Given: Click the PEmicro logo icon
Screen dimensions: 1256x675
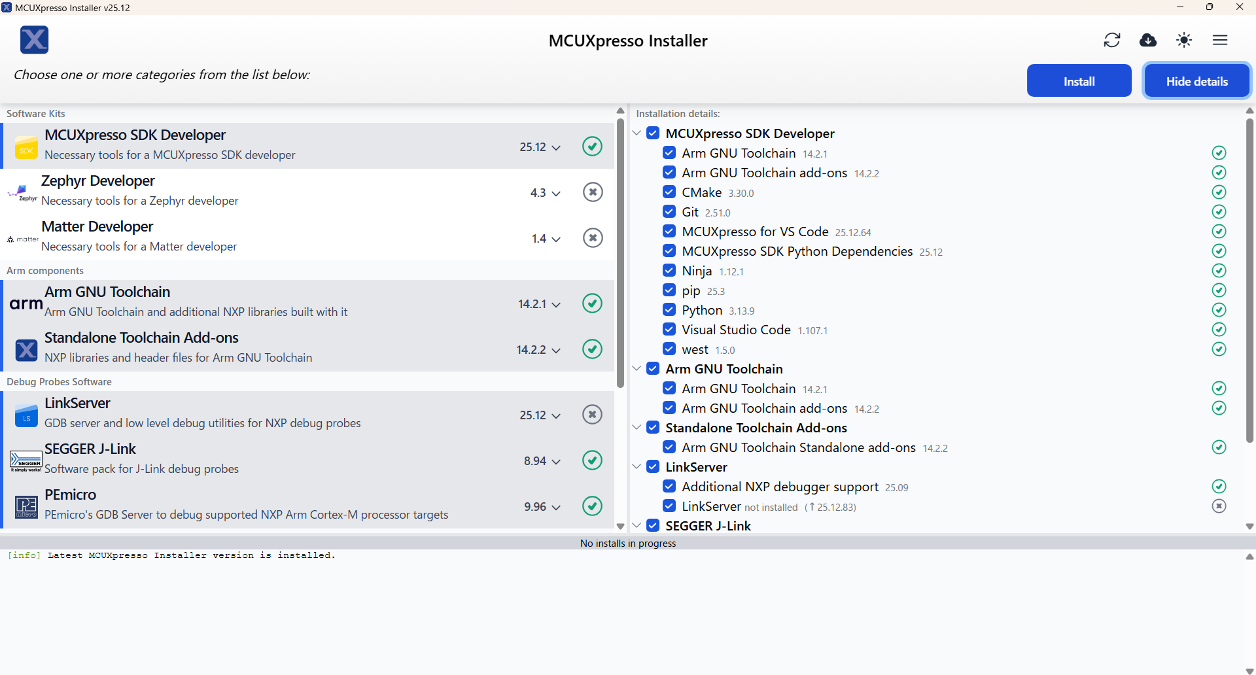Looking at the screenshot, I should coord(26,506).
